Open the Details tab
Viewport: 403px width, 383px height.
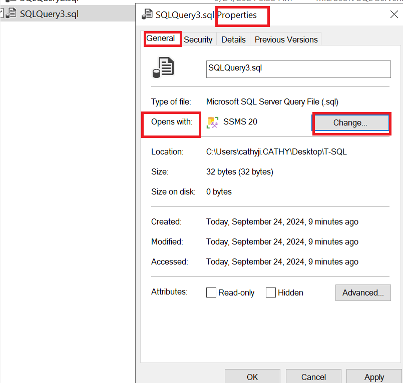[233, 39]
